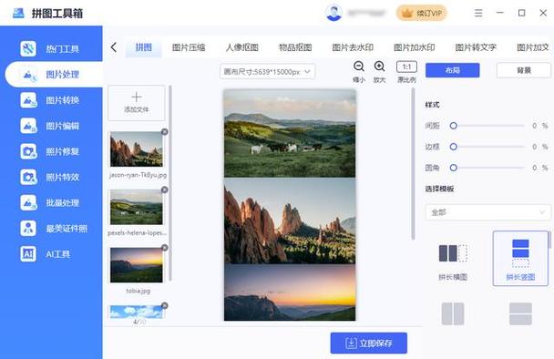
Task: Click the 边框 percent value 0
Action: coord(534,147)
